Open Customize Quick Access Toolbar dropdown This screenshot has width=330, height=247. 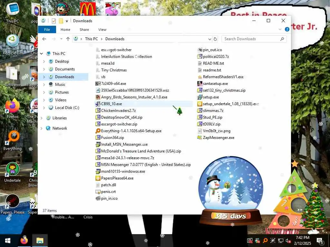[67, 21]
